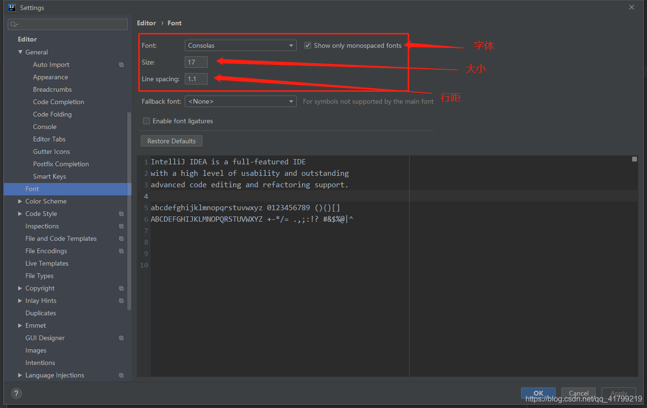Click the project-level icon beside Copyright
Screen dimensions: 647x408
click(121, 288)
